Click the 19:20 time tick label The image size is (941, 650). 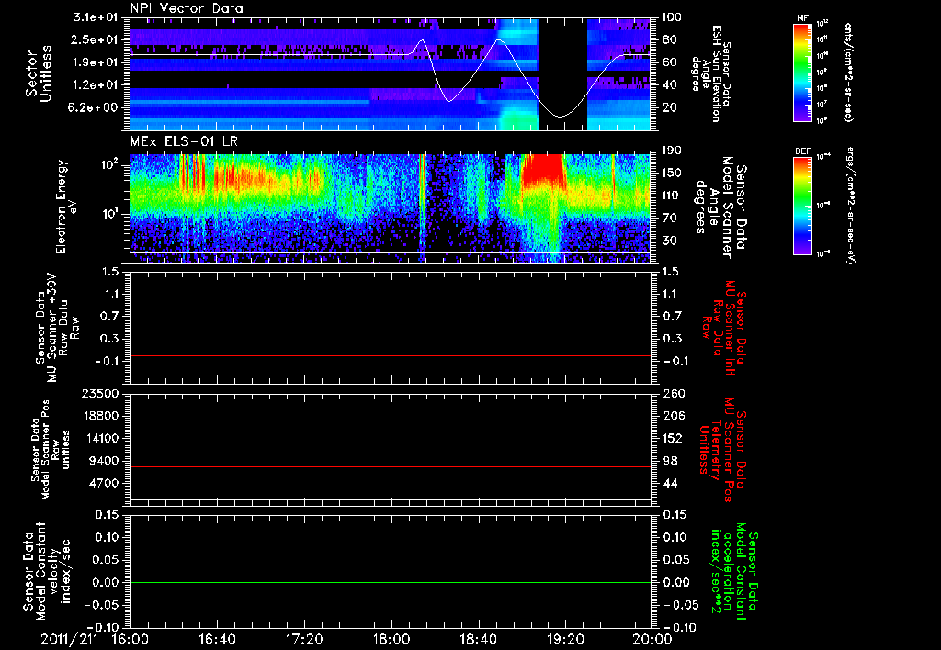(565, 639)
